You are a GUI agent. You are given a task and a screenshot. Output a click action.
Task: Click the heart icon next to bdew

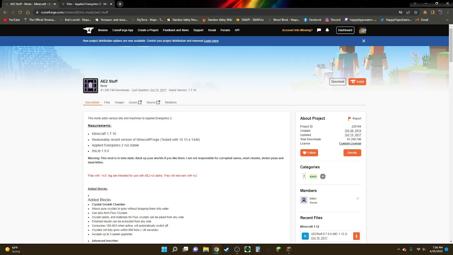[x=357, y=199]
